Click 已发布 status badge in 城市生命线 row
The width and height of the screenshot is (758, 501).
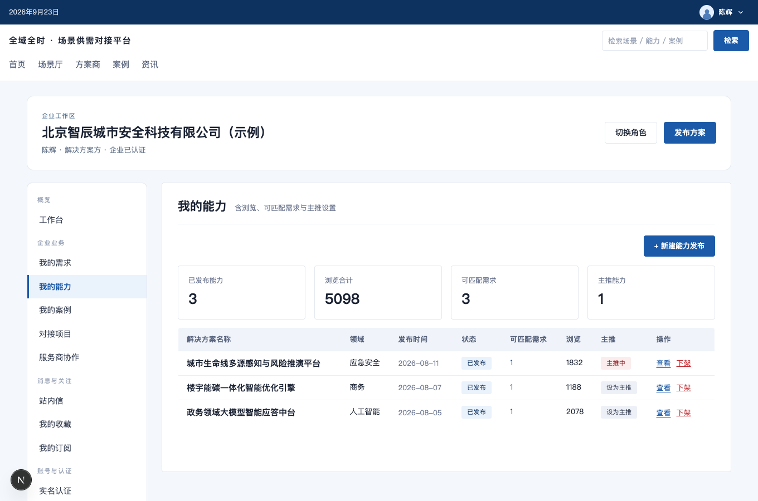point(477,363)
